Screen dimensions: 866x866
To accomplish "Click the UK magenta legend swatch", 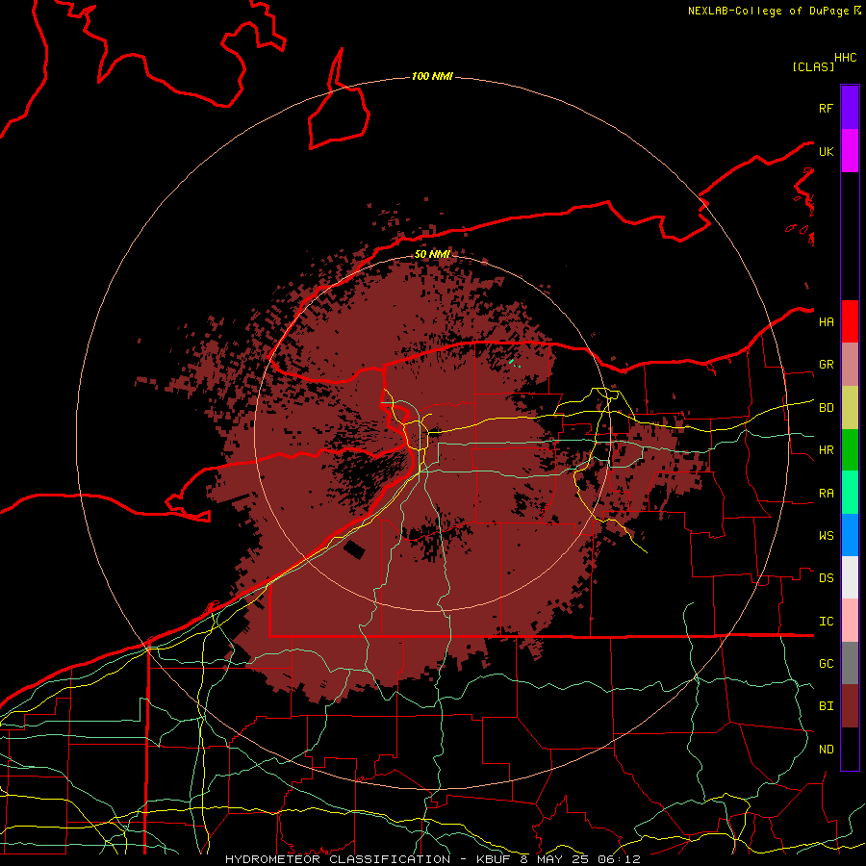I will pos(850,151).
